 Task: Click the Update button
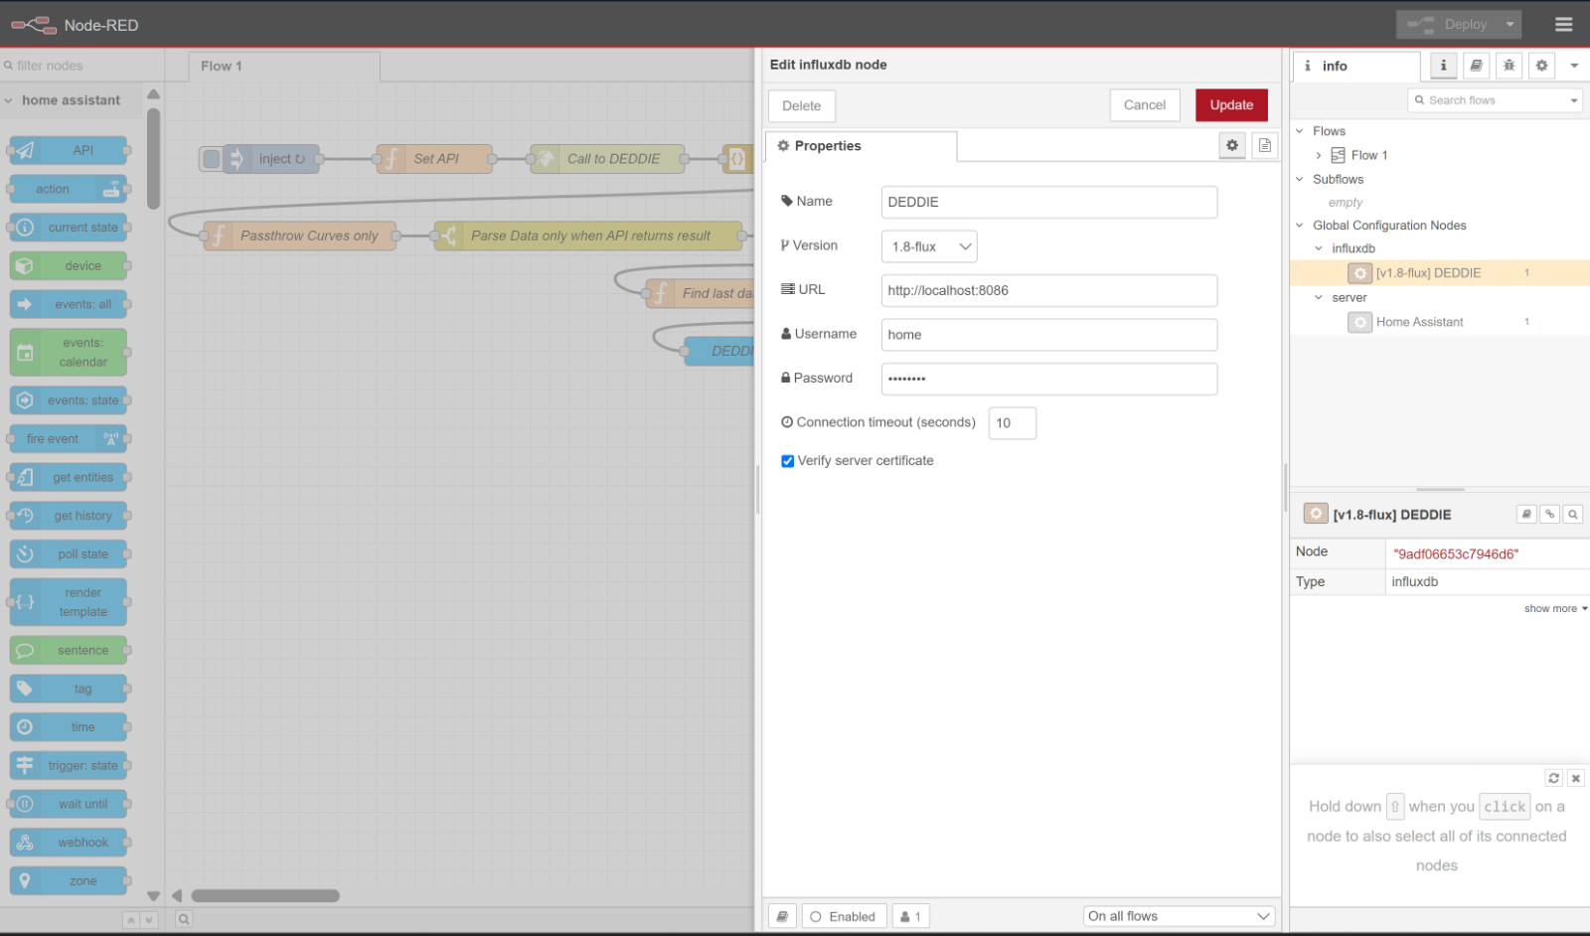pyautogui.click(x=1231, y=104)
